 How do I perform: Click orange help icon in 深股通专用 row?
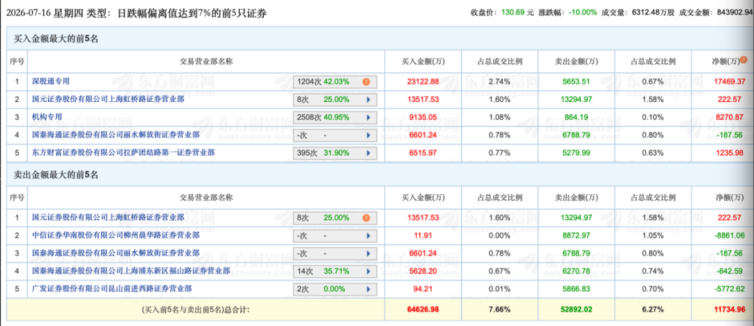[x=367, y=82]
